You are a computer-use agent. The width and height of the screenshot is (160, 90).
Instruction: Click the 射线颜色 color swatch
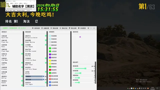50,67
